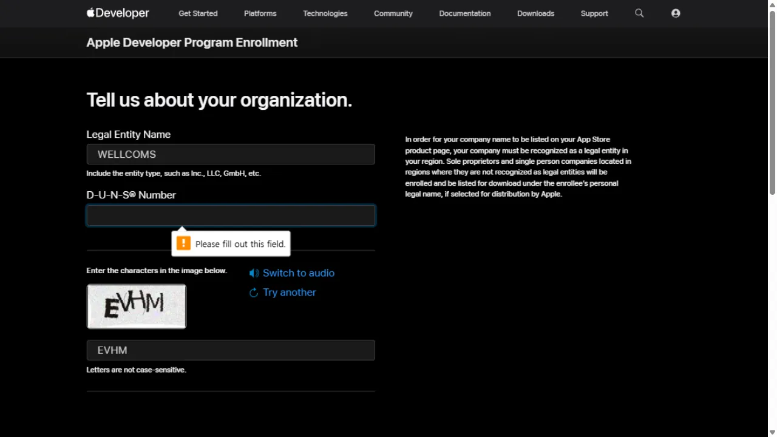This screenshot has width=777, height=437.
Task: Open the Apple Developer home logo
Action: point(118,13)
